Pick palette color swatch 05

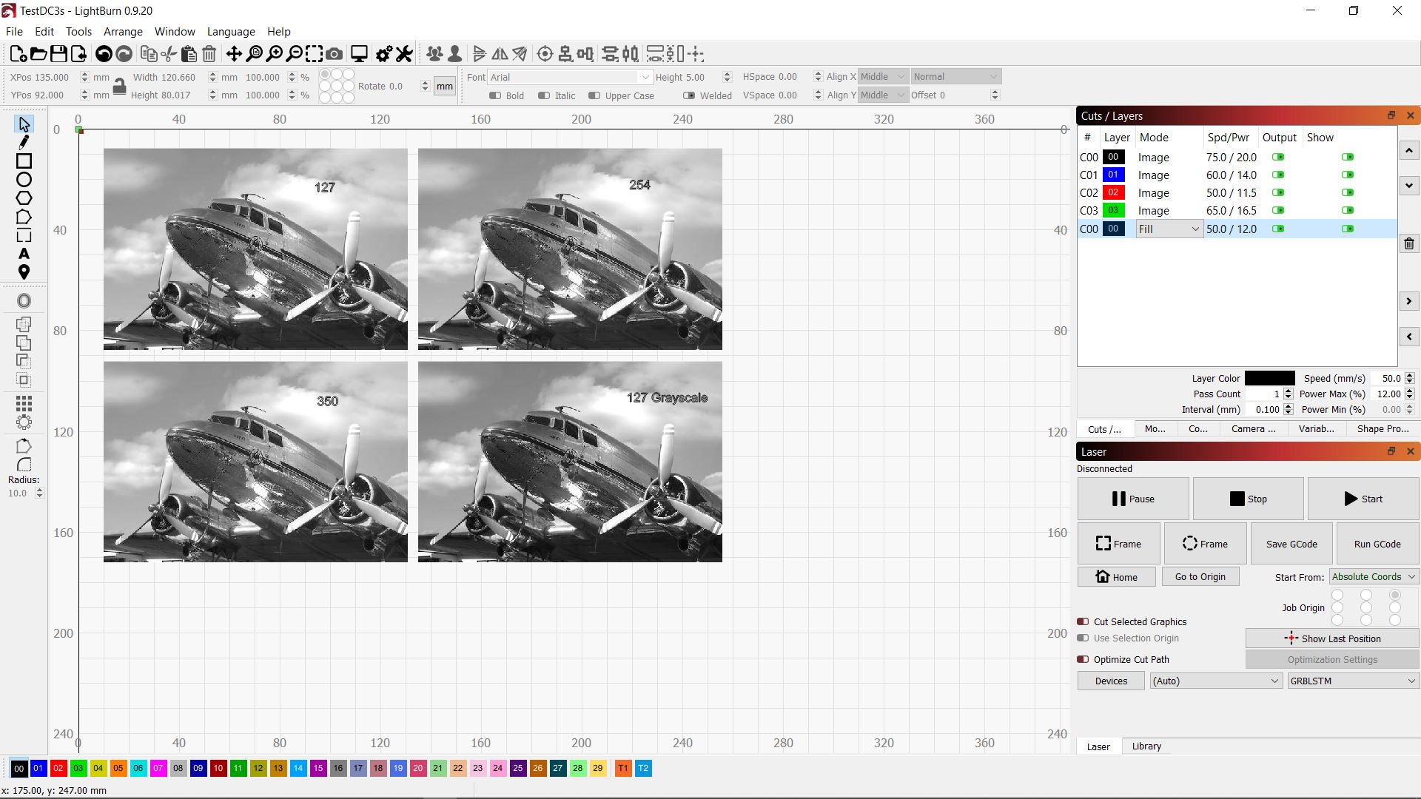click(x=118, y=769)
